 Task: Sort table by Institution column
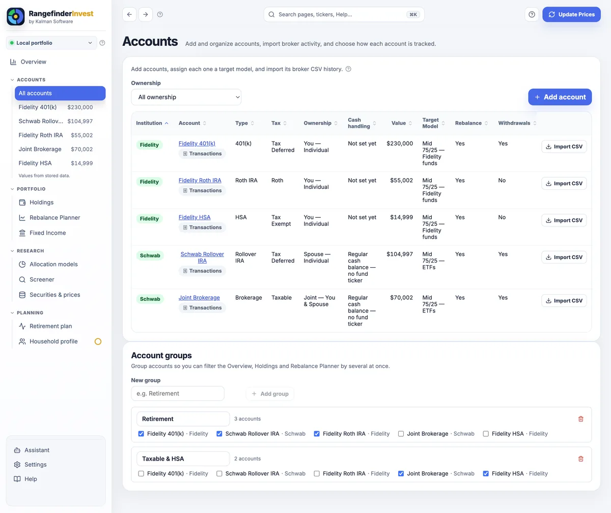152,123
